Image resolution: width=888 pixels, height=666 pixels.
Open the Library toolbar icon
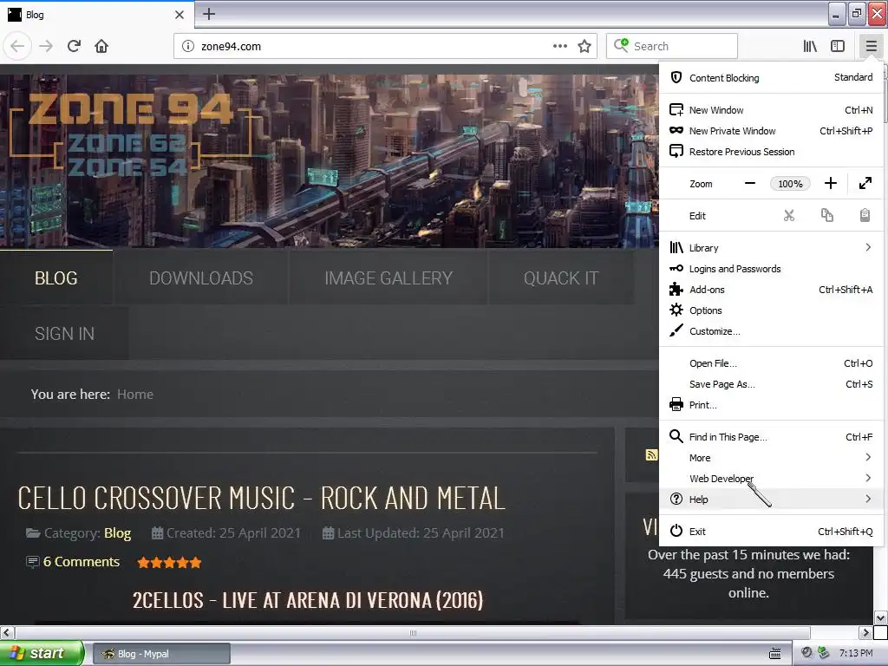pos(810,47)
